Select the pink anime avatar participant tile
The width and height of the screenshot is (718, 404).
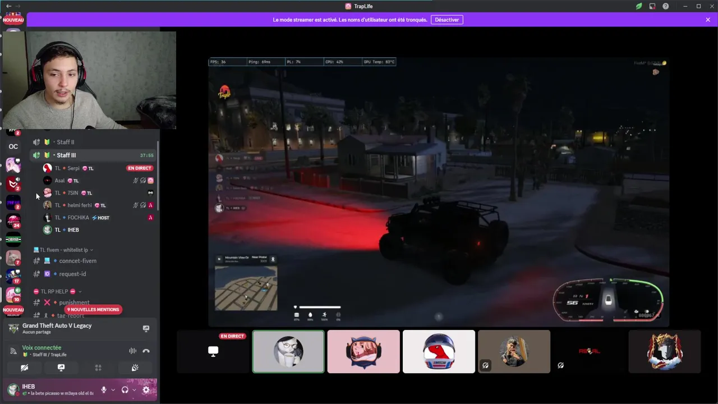pyautogui.click(x=363, y=351)
